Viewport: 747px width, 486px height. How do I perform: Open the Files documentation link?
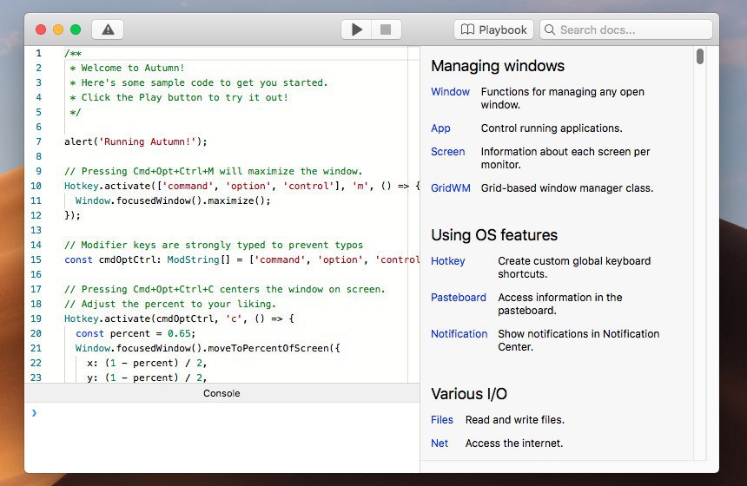pyautogui.click(x=442, y=420)
